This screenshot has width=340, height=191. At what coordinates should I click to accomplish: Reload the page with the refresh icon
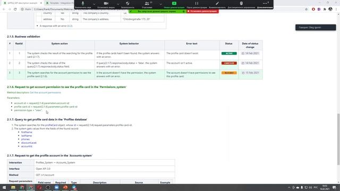tap(15, 10)
